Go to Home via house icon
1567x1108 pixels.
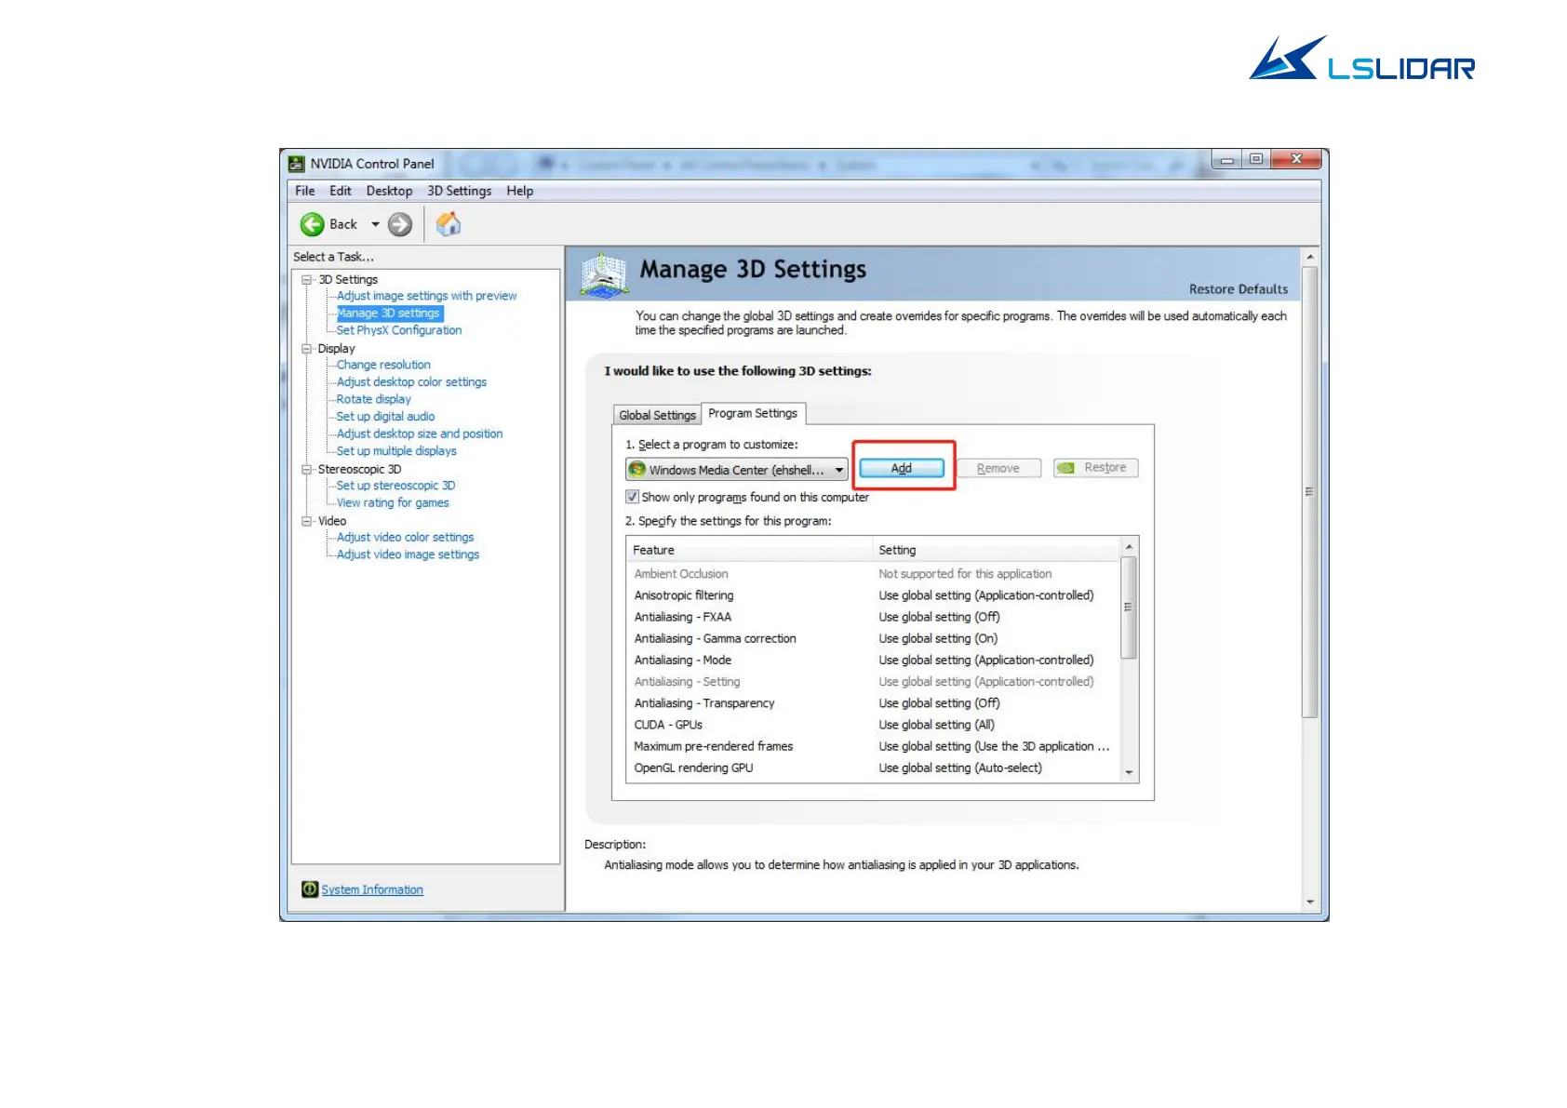point(449,224)
